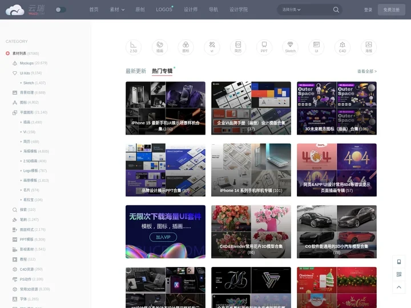Open the 3D未来概念图标 Outer Space album
Screen dimensions: 411x308
tap(337, 108)
